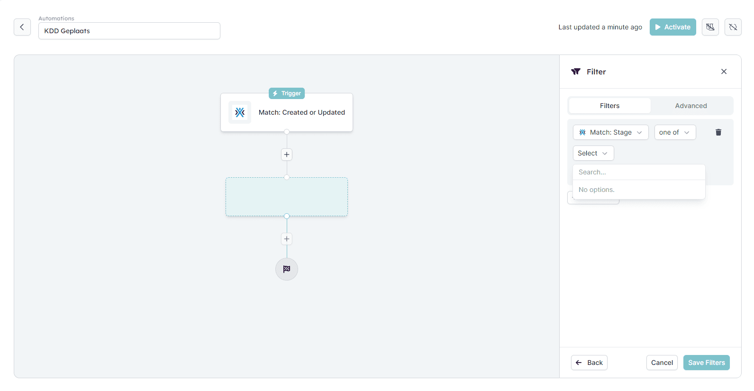Click the Filter panel title
This screenshot has width=754, height=391.
coord(596,72)
